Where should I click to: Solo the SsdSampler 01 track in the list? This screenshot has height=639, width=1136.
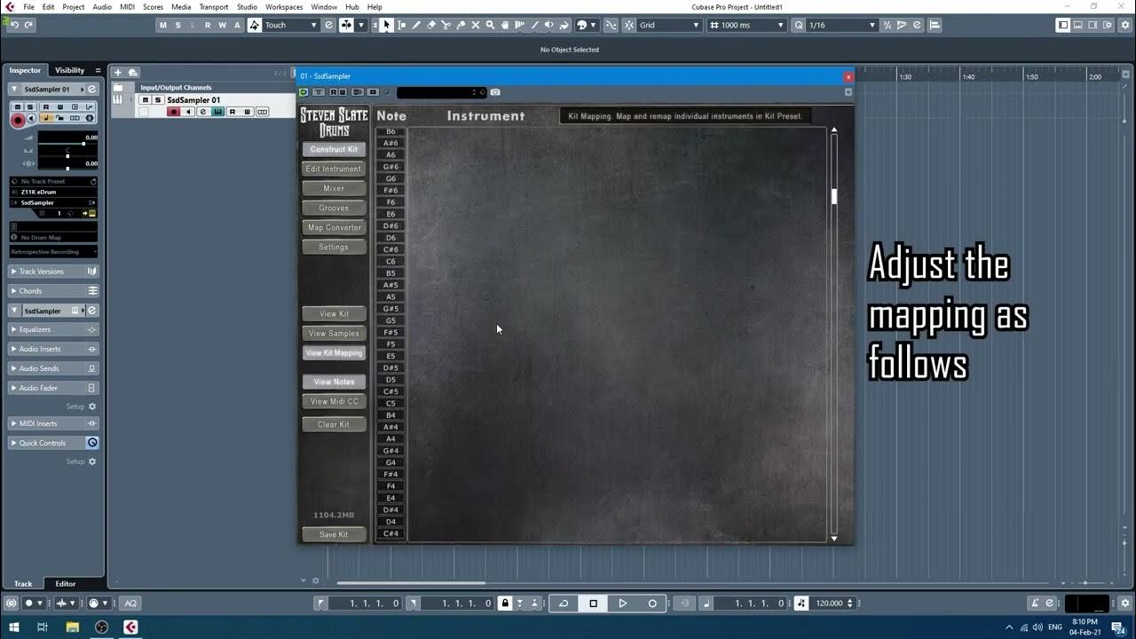pos(158,100)
